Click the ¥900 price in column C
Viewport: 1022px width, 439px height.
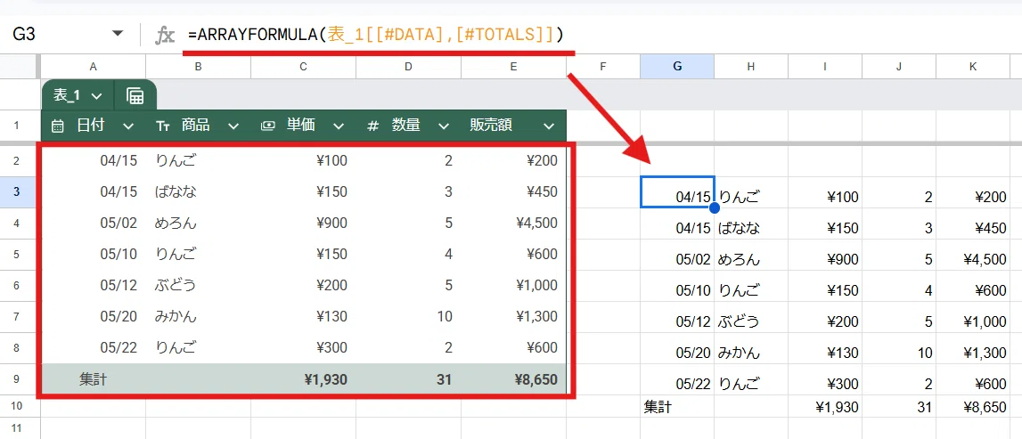click(331, 224)
